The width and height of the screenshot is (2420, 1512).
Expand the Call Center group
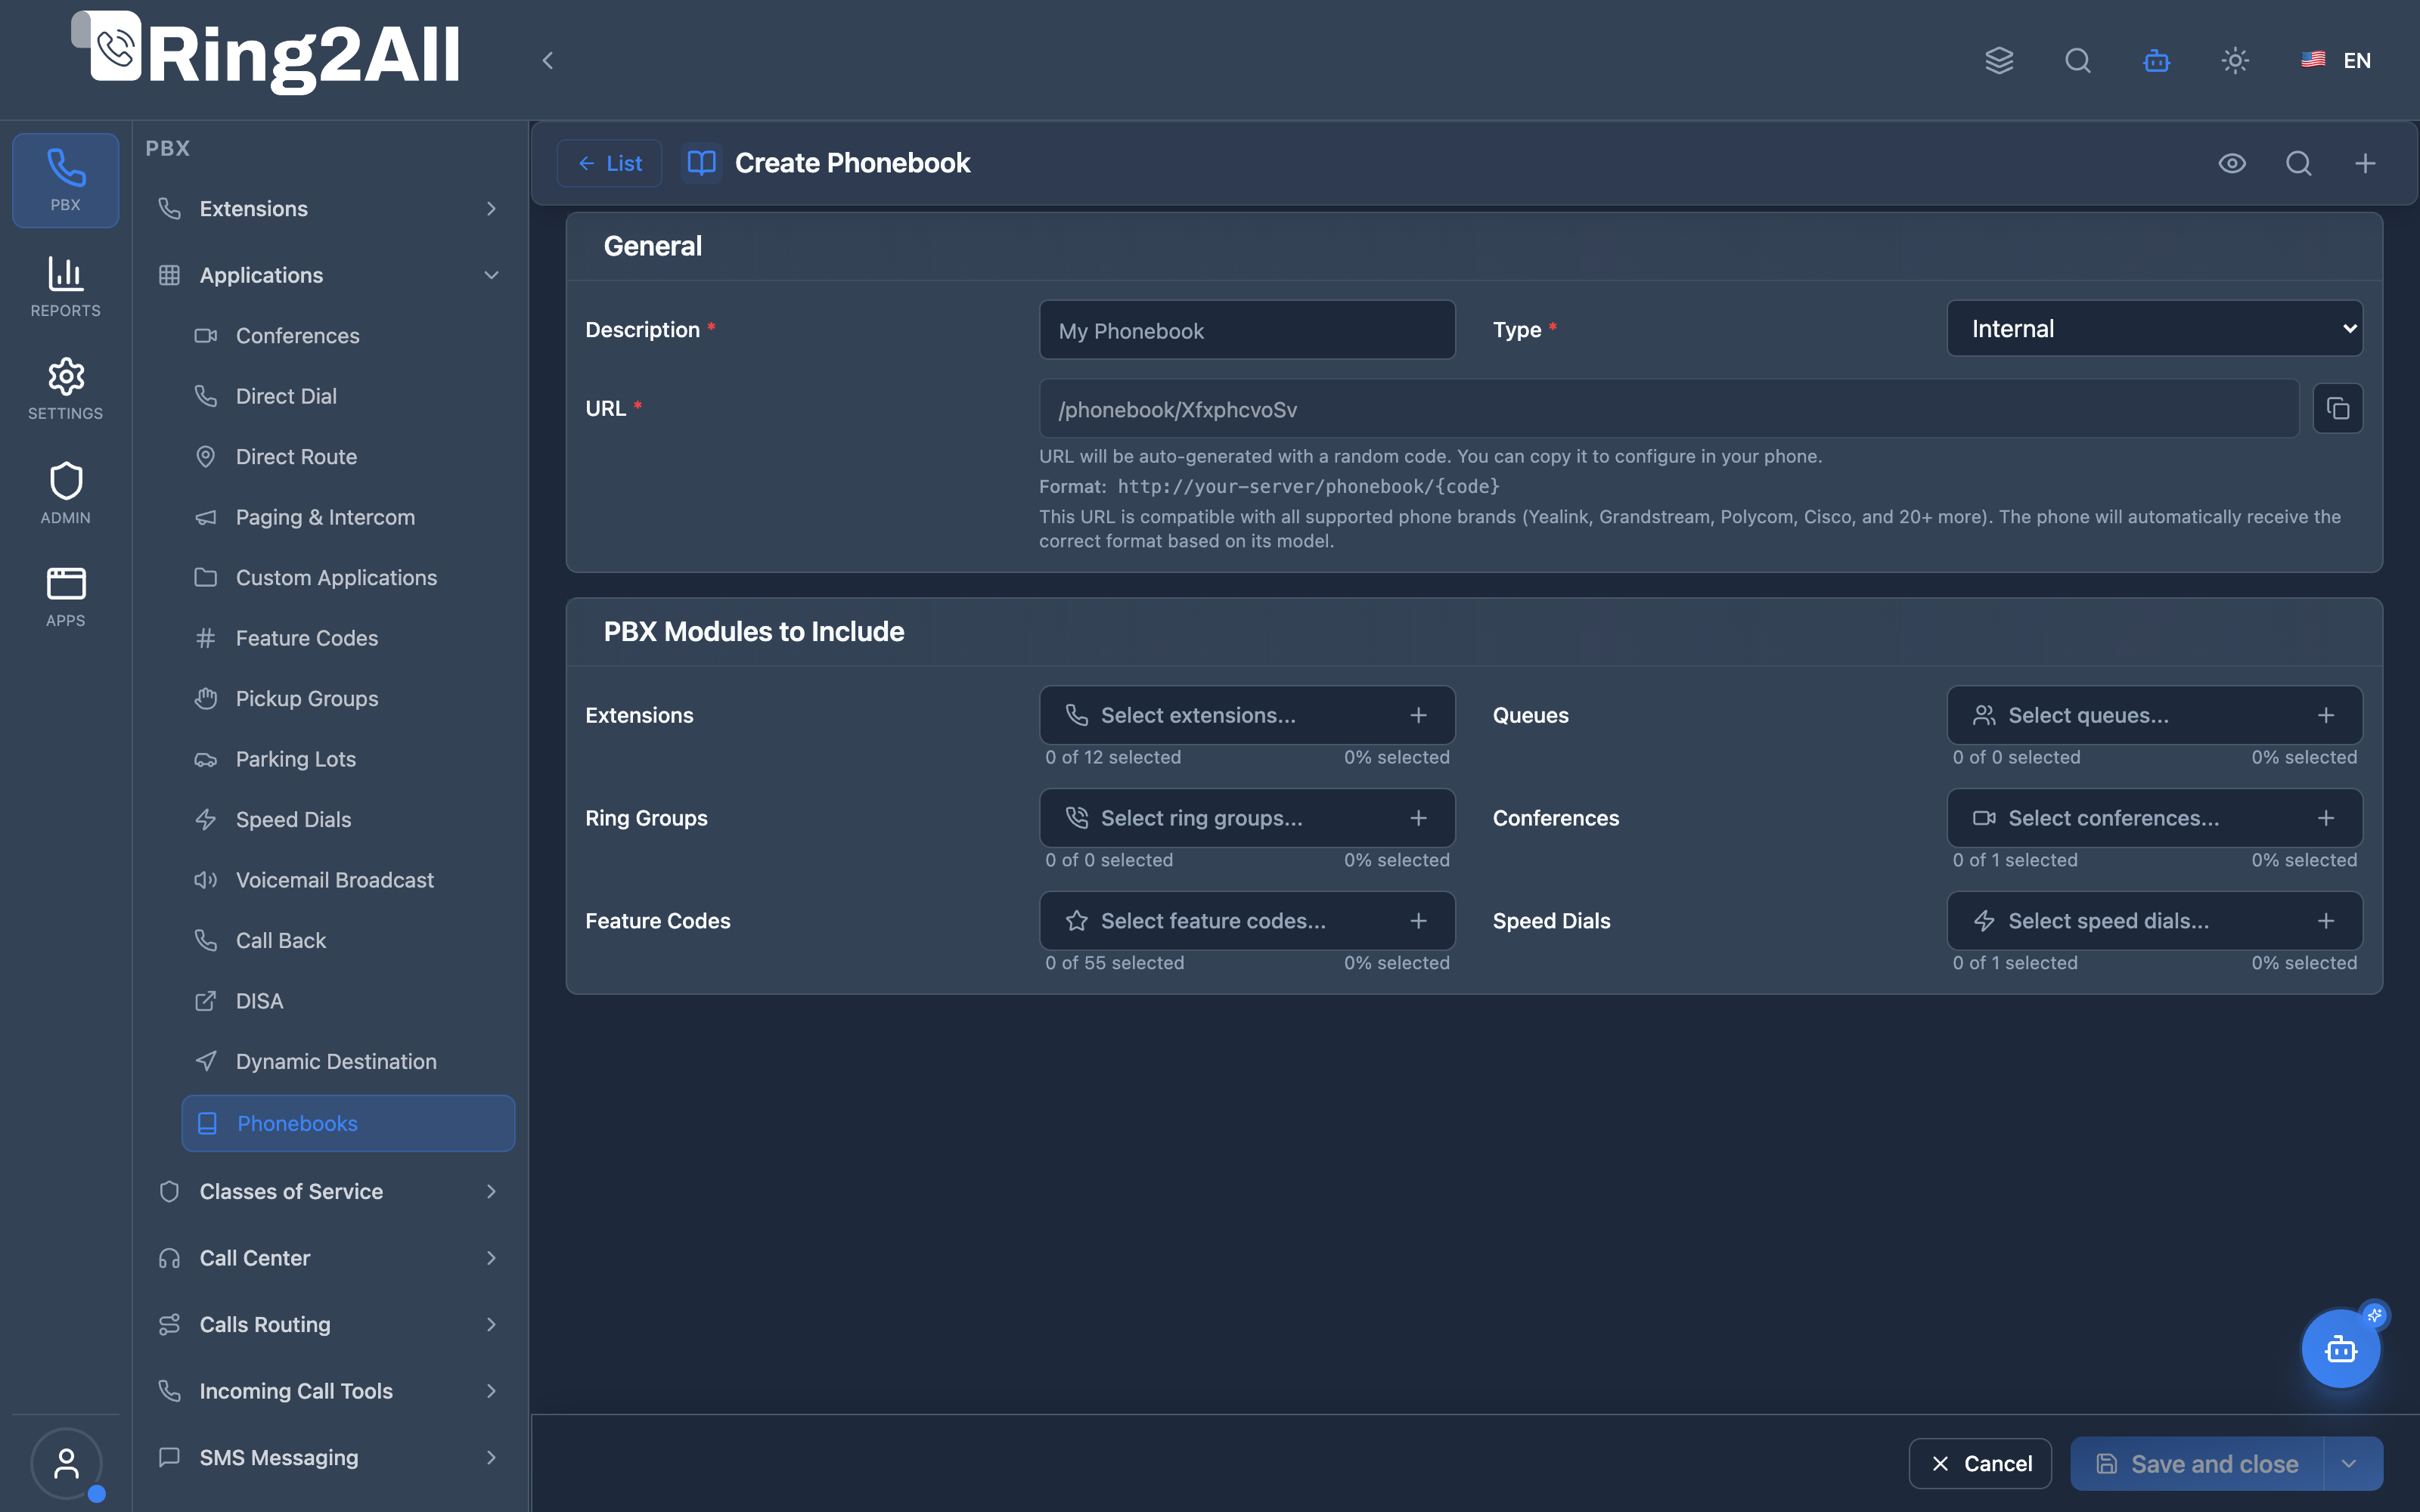click(x=330, y=1258)
